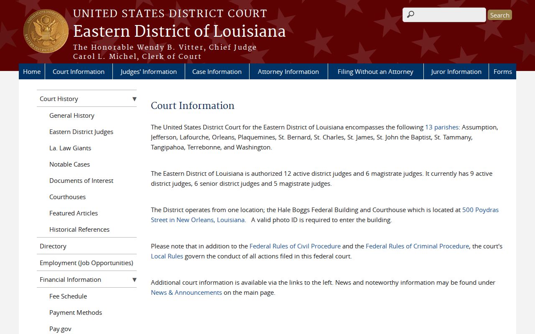
Task: Open the Court Information menu
Action: point(79,71)
